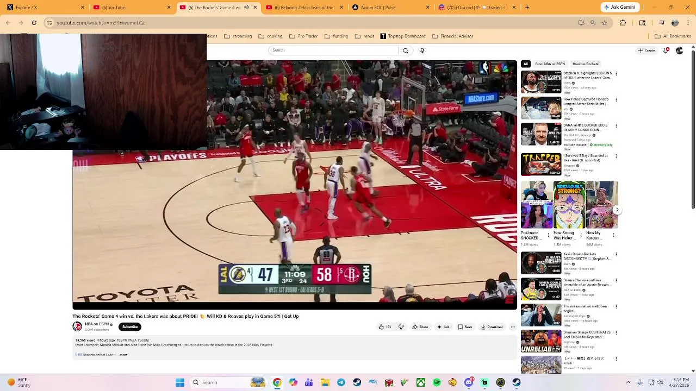Open the Share dialog for this video
This screenshot has height=391, width=696.
(420, 327)
